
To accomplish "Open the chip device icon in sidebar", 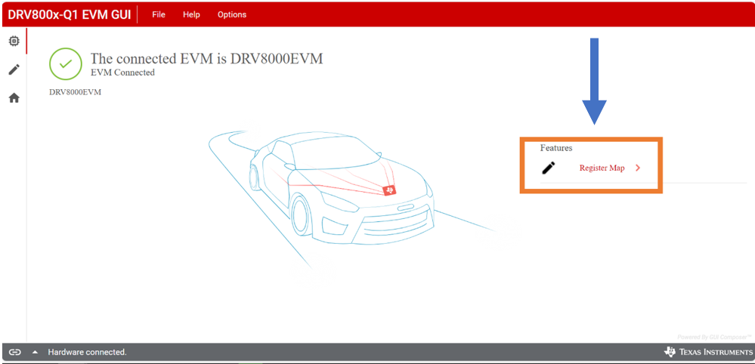I will point(14,42).
